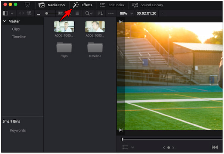Click the sort order icon
Image resolution: width=224 pixels, height=154 pixels.
click(x=100, y=13)
